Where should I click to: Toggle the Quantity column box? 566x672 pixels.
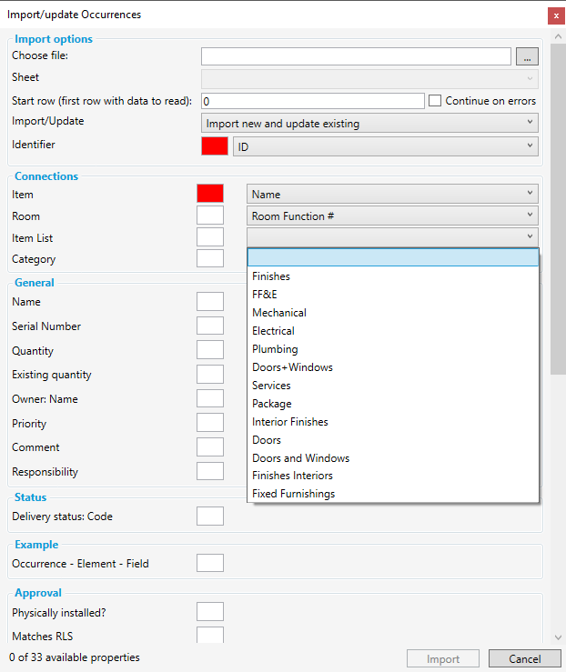click(210, 350)
